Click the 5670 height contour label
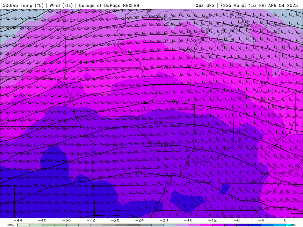The height and width of the screenshot is (227, 303). point(187,51)
